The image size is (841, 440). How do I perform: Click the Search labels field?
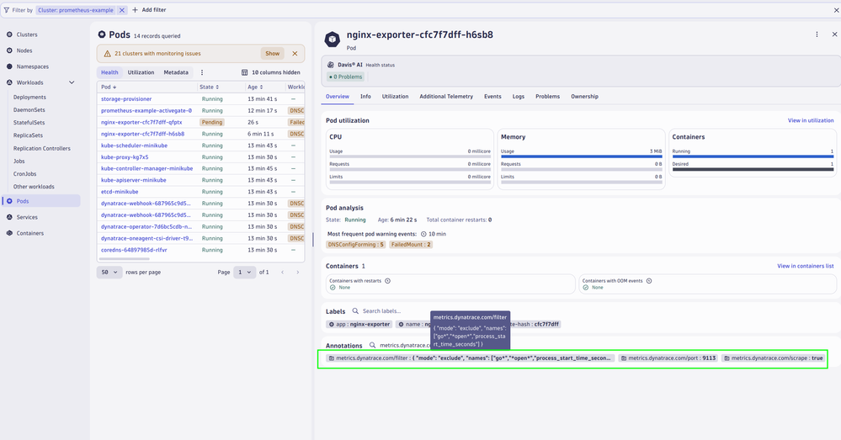click(x=381, y=310)
